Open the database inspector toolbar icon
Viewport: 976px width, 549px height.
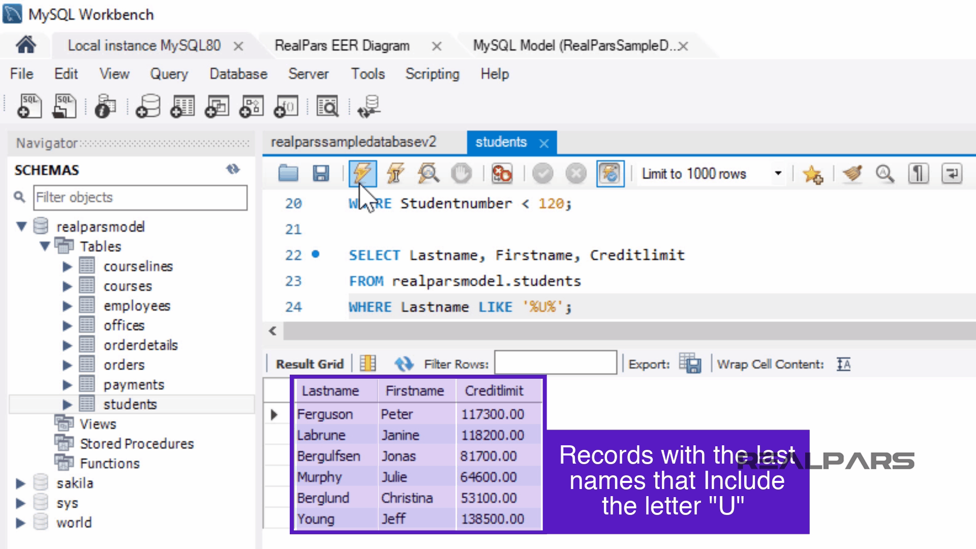tap(105, 107)
